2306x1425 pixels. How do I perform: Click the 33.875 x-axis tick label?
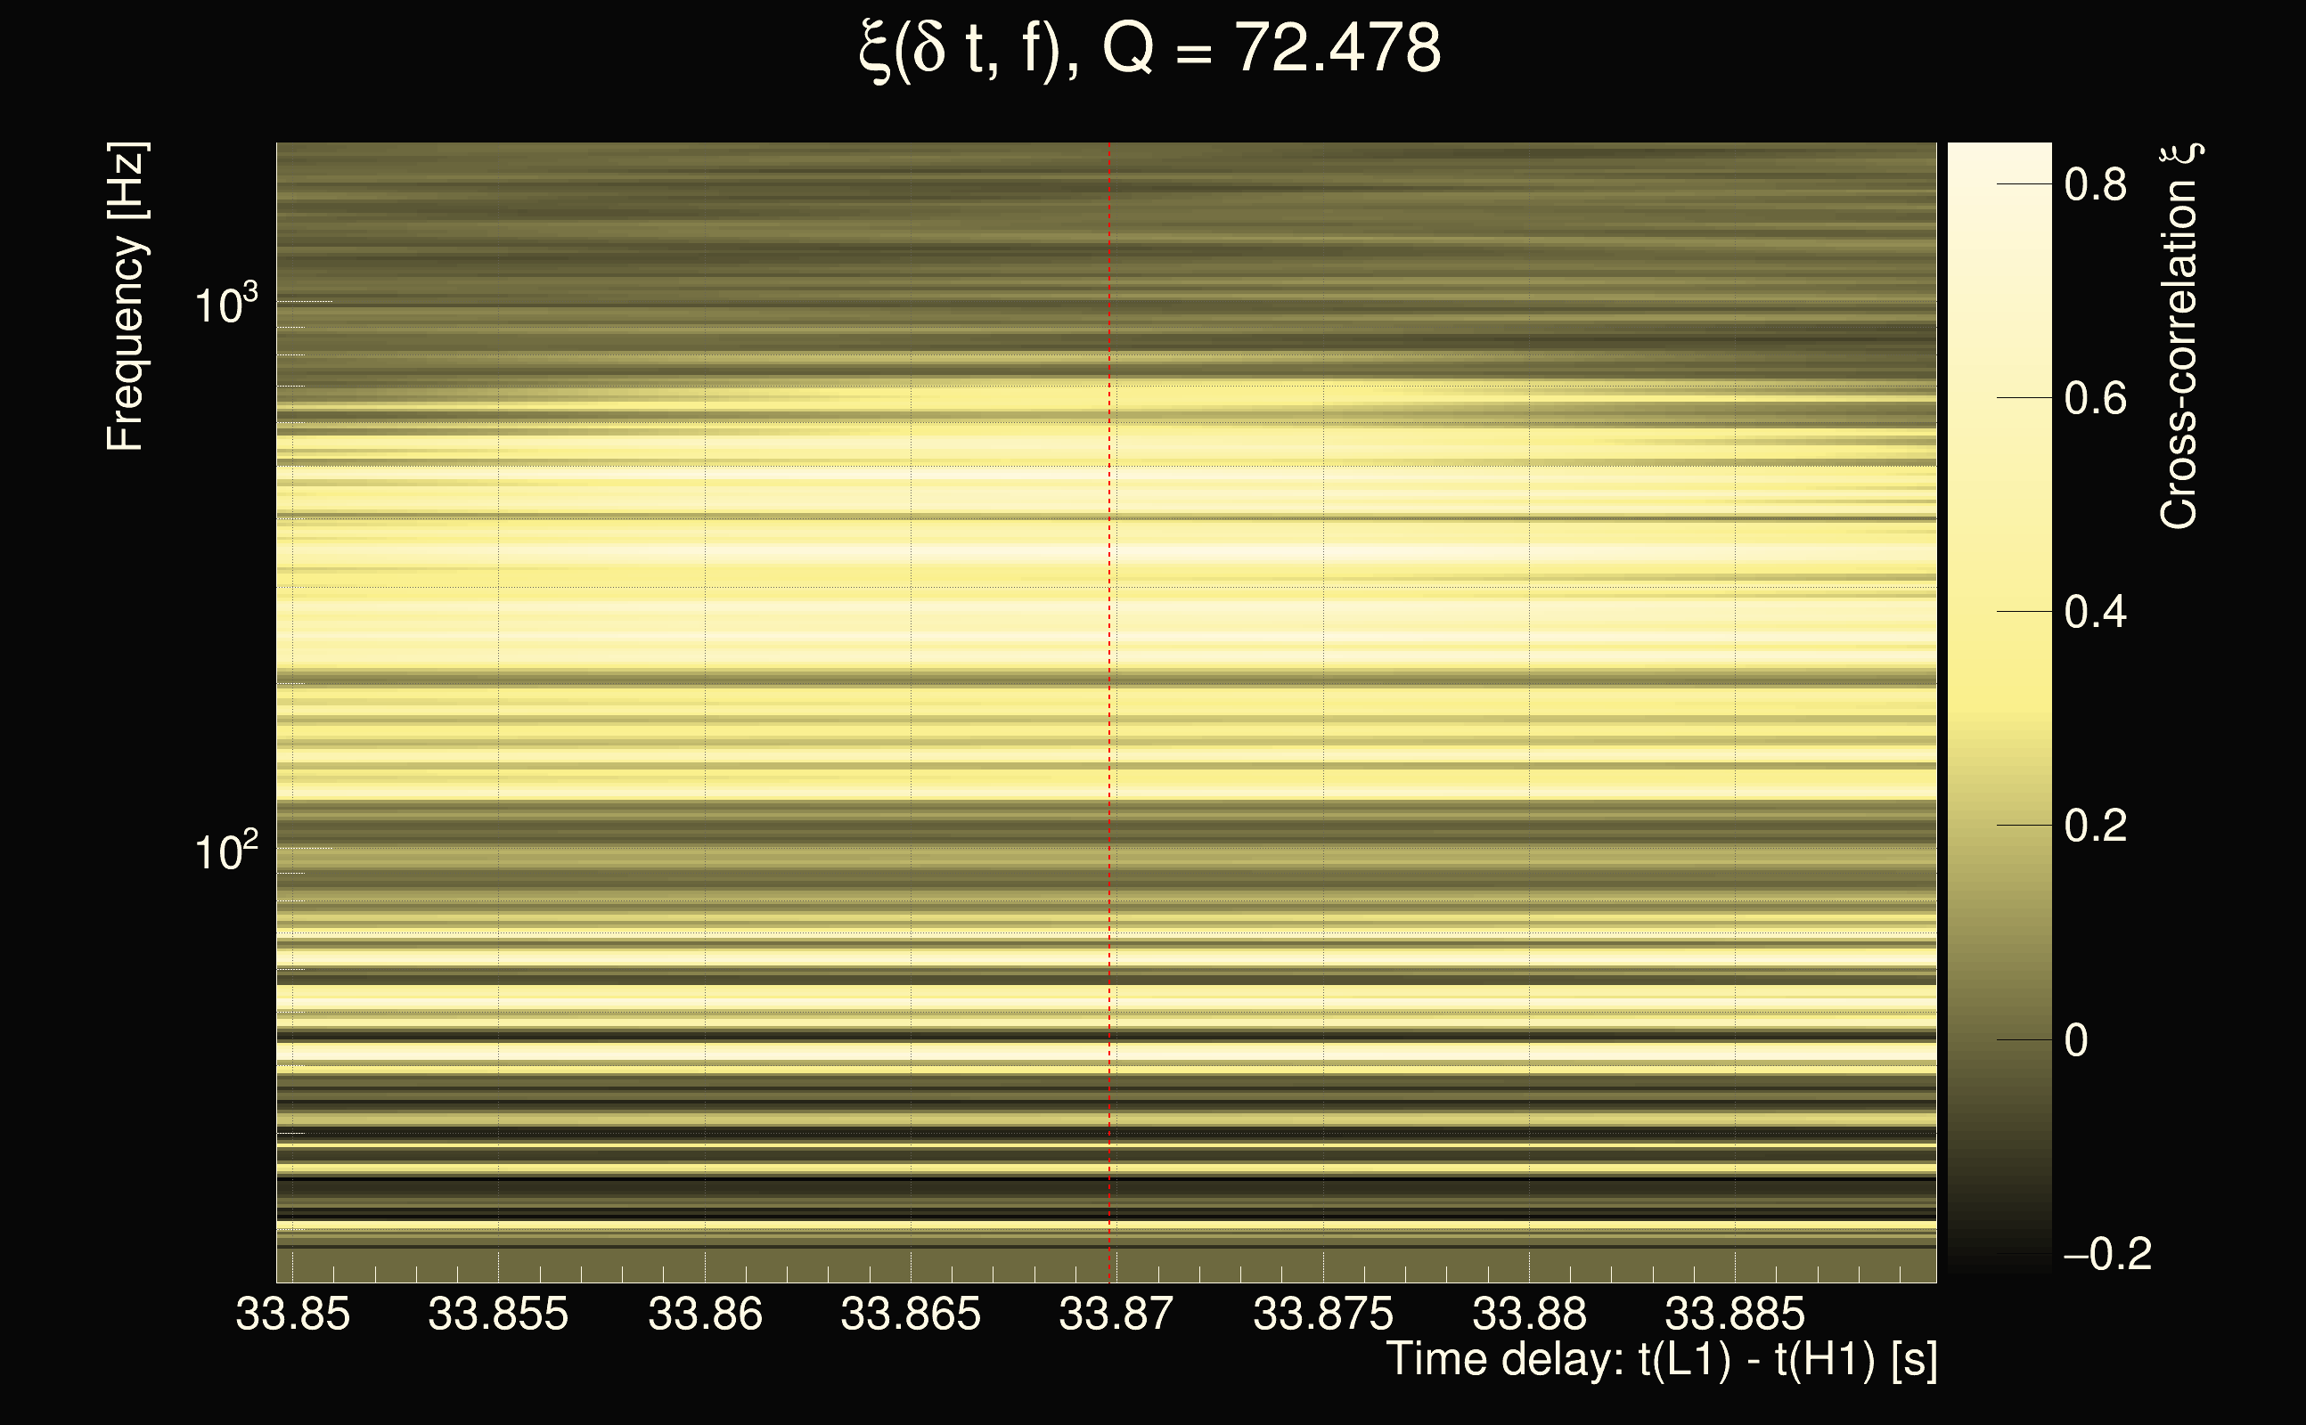pos(1322,1314)
